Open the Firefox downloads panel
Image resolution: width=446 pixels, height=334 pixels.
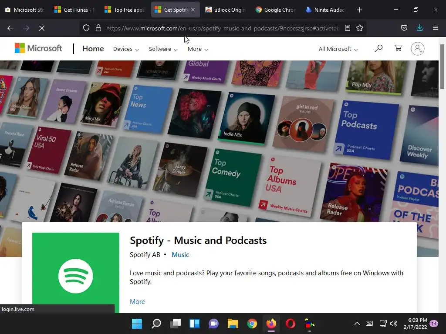click(x=419, y=28)
